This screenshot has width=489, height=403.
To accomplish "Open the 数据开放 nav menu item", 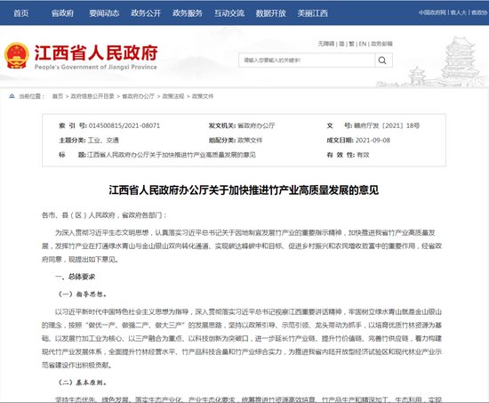I will [x=271, y=13].
